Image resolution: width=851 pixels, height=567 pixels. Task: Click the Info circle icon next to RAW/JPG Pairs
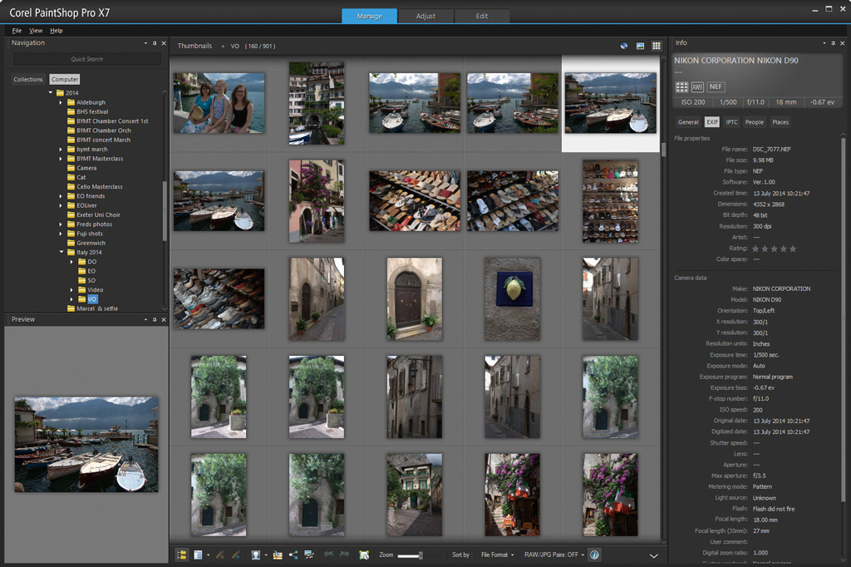pos(596,555)
